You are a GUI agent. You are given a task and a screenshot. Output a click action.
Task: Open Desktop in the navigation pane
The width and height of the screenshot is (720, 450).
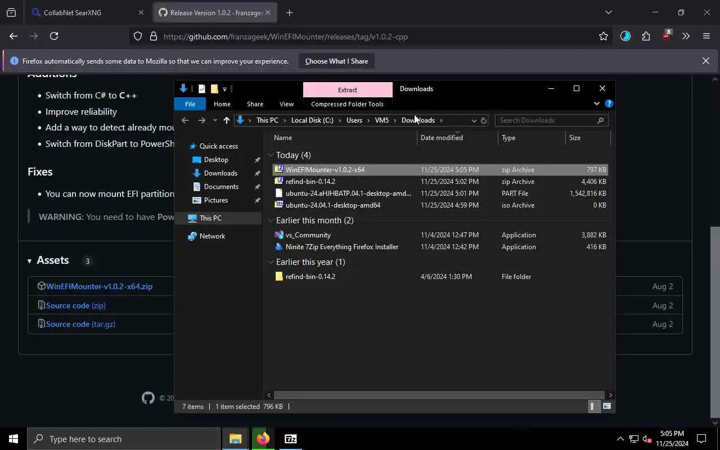point(216,160)
